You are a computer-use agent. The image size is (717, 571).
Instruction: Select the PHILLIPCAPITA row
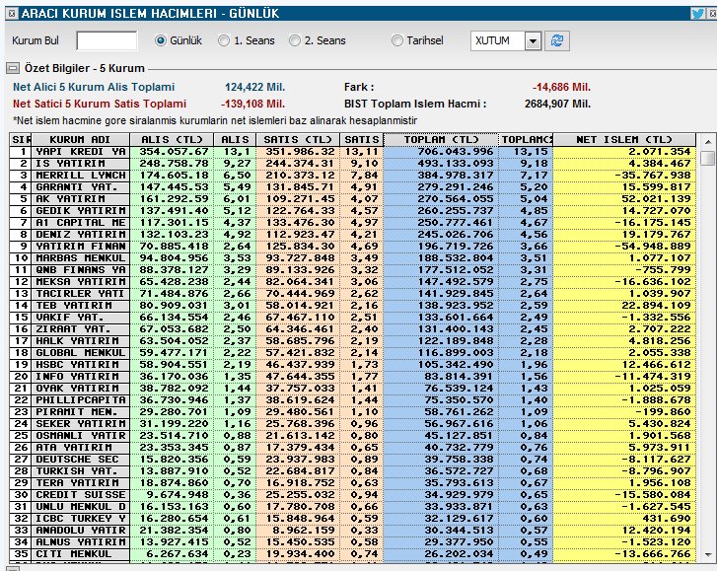point(352,400)
